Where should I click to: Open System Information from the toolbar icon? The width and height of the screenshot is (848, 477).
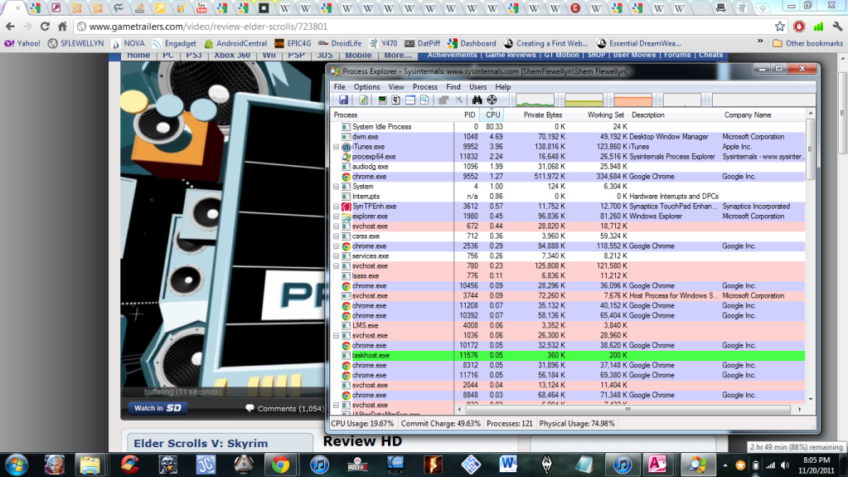coord(382,100)
